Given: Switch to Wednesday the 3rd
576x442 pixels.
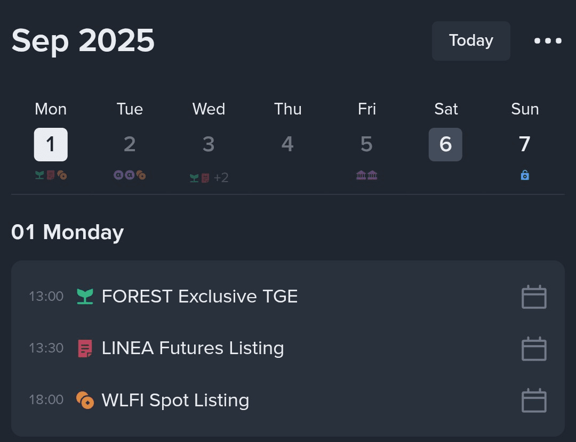Looking at the screenshot, I should coord(209,144).
